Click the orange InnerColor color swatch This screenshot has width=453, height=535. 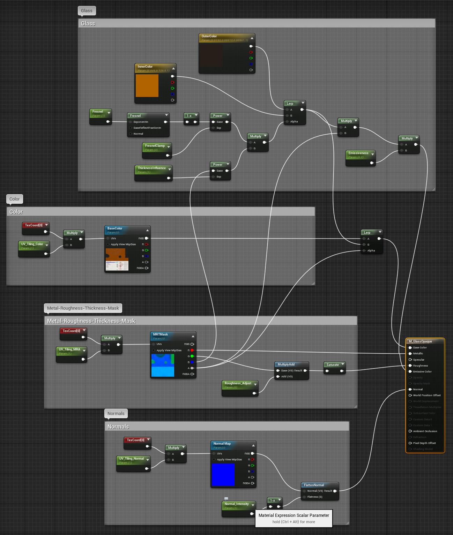point(147,85)
